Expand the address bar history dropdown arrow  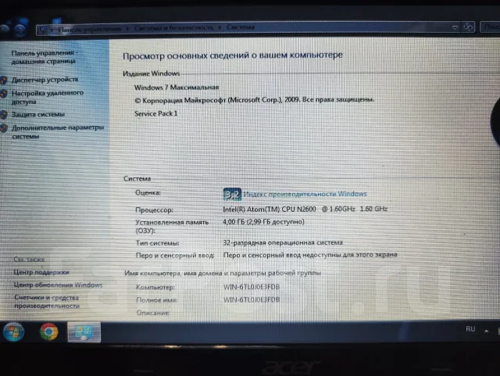pyautogui.click(x=455, y=27)
